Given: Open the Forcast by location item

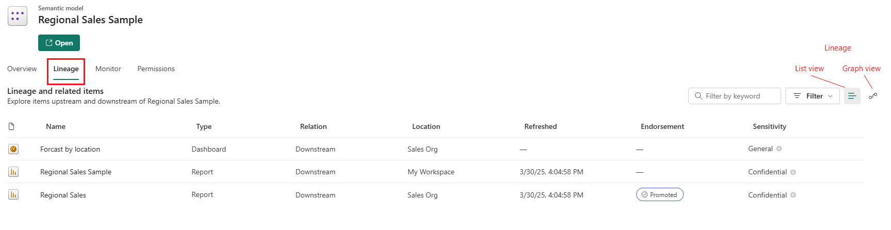Looking at the screenshot, I should [x=70, y=149].
